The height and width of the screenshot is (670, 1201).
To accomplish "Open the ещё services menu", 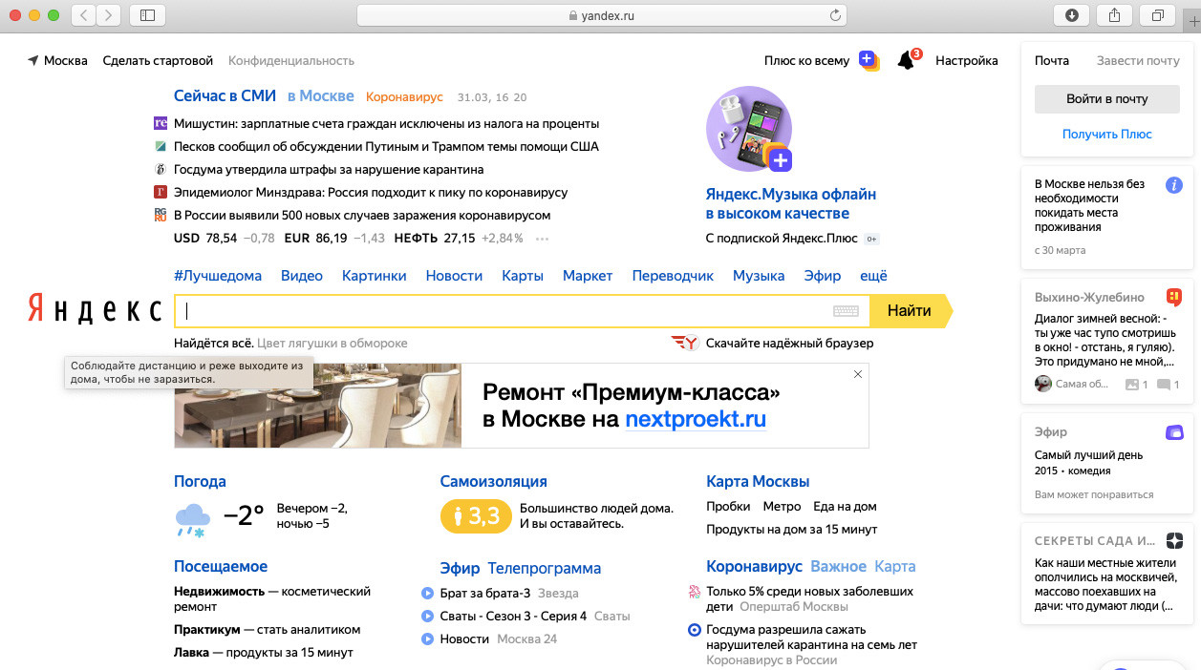I will (873, 276).
